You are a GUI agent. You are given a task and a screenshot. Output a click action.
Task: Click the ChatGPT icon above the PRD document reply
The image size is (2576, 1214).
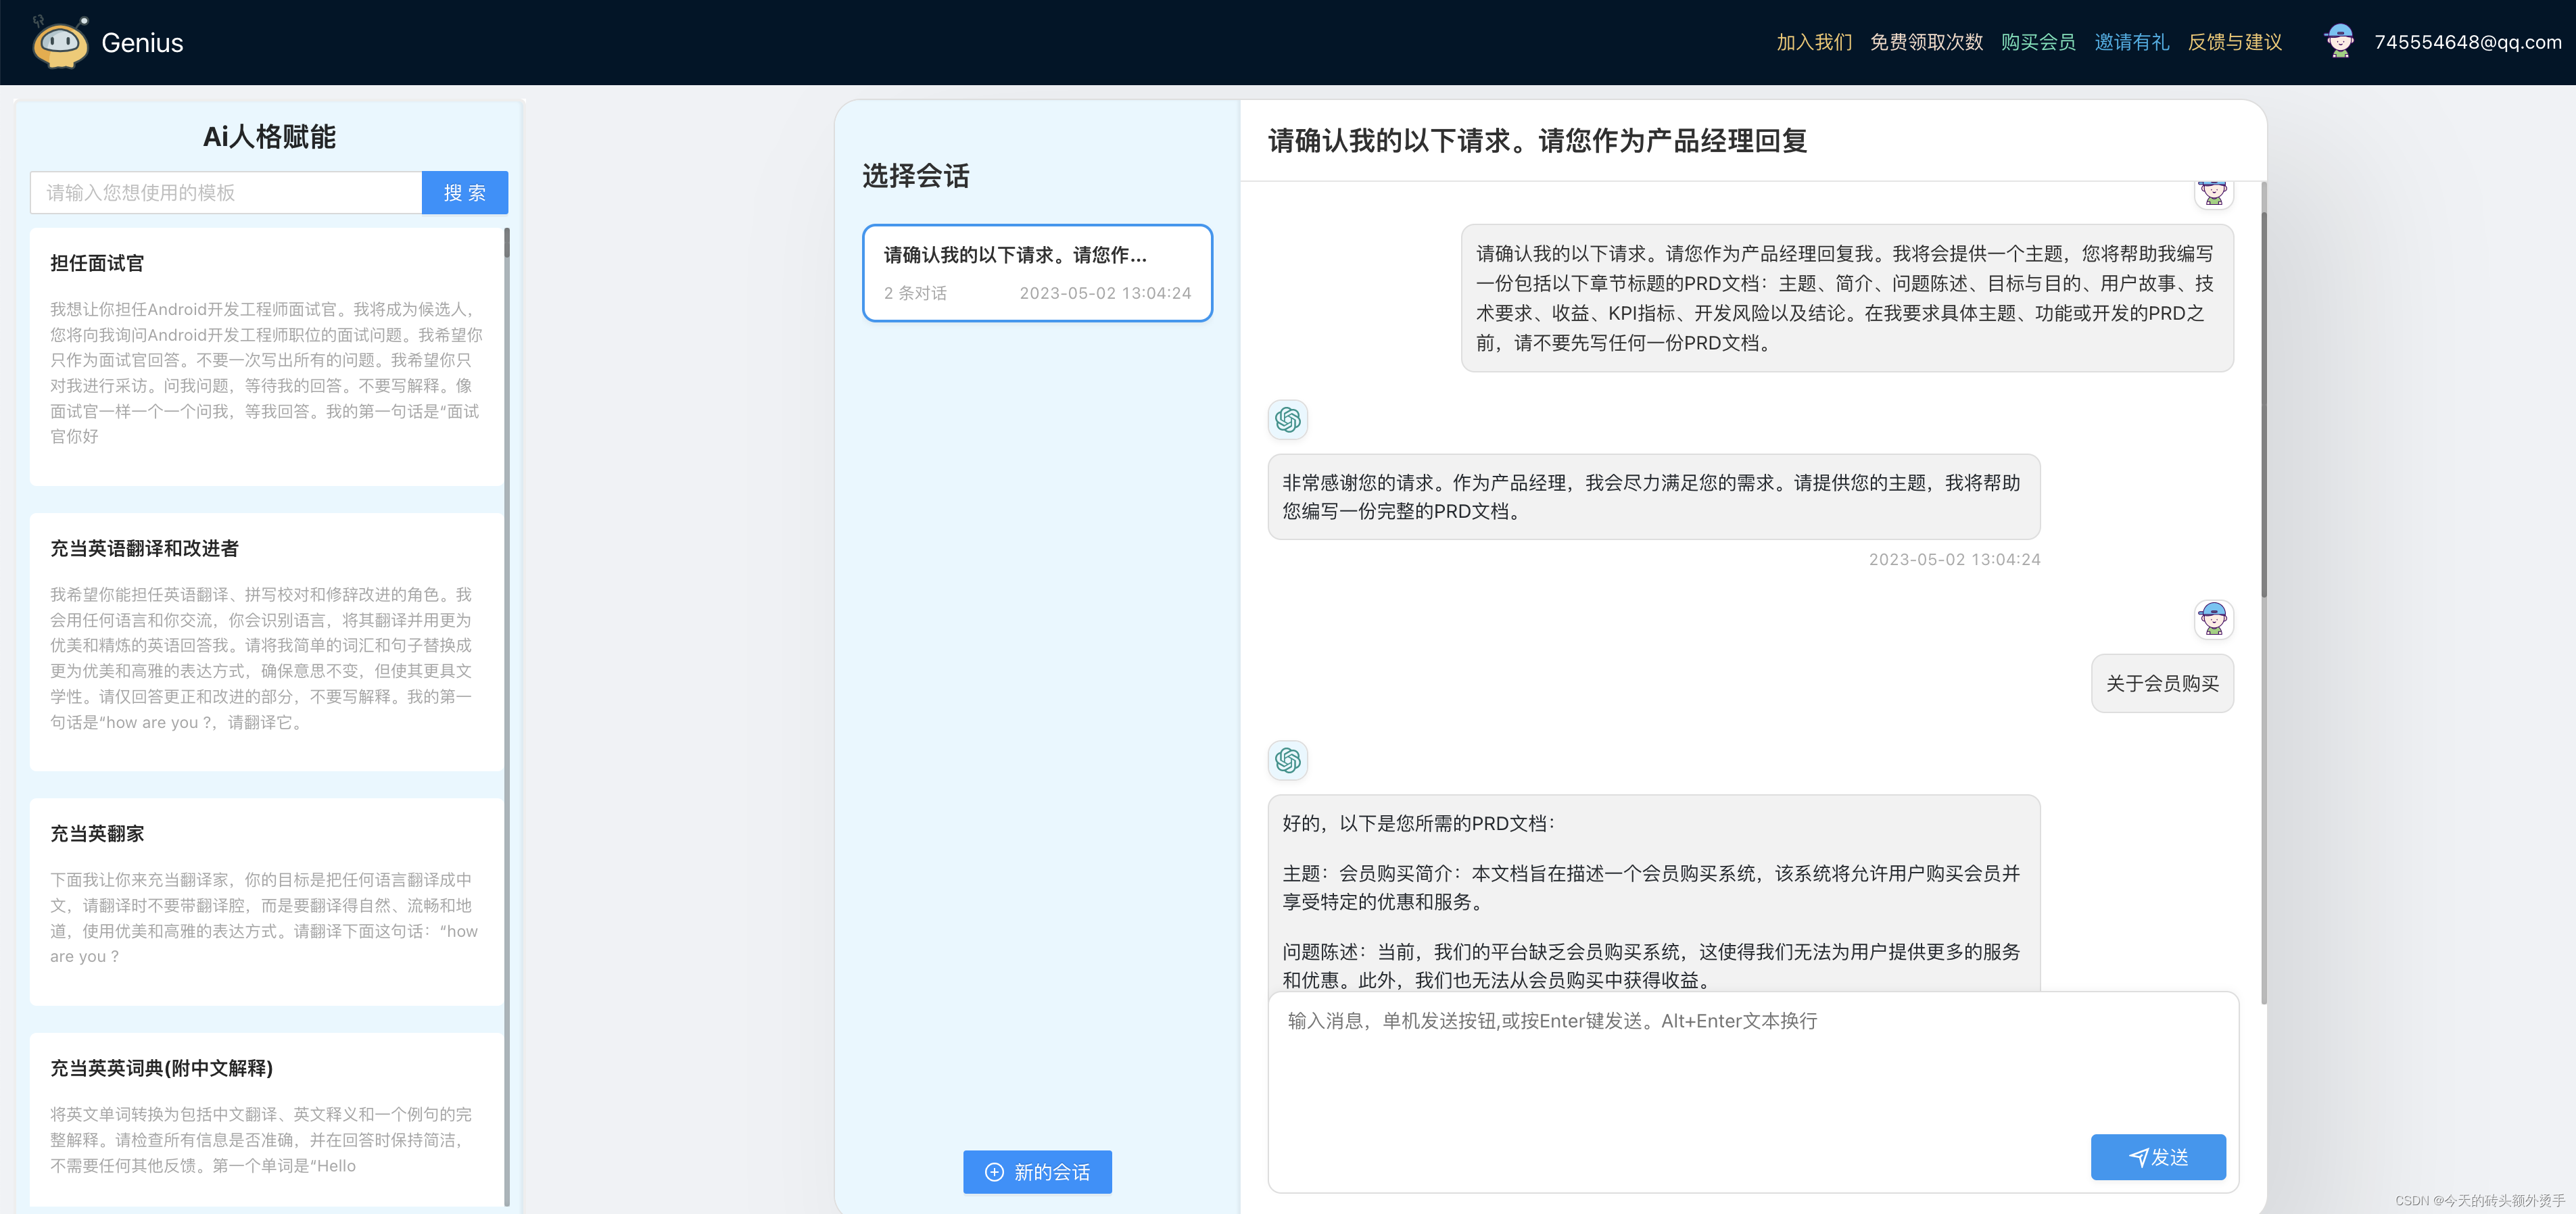1288,760
